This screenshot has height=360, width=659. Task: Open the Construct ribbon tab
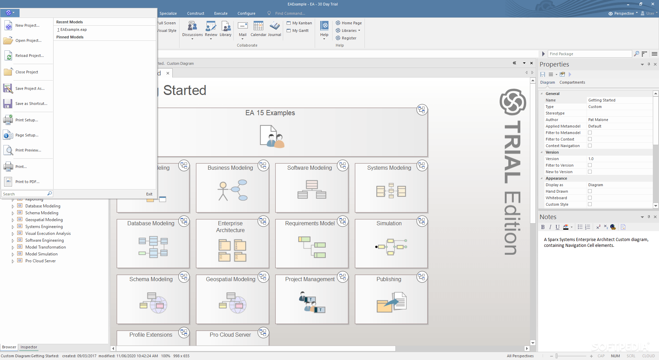point(196,13)
